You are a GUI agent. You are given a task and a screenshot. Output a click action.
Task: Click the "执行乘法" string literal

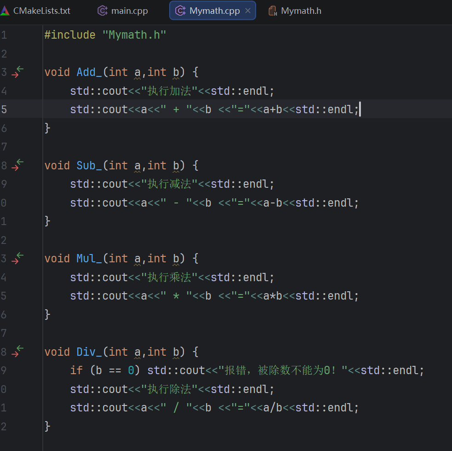(170, 278)
